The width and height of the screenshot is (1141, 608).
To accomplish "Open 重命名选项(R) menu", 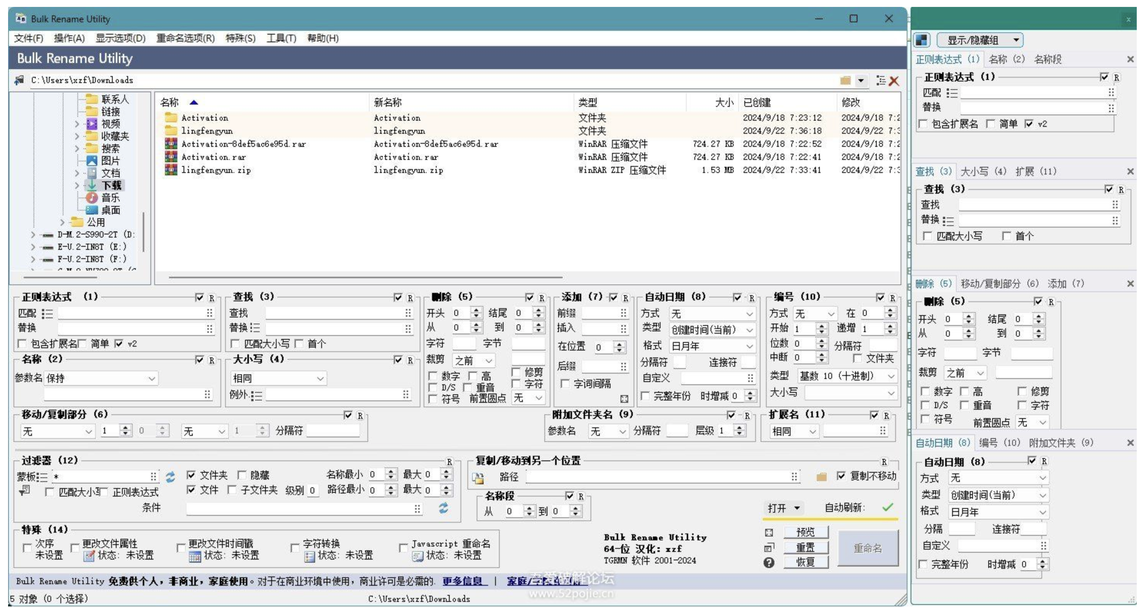I will click(185, 38).
